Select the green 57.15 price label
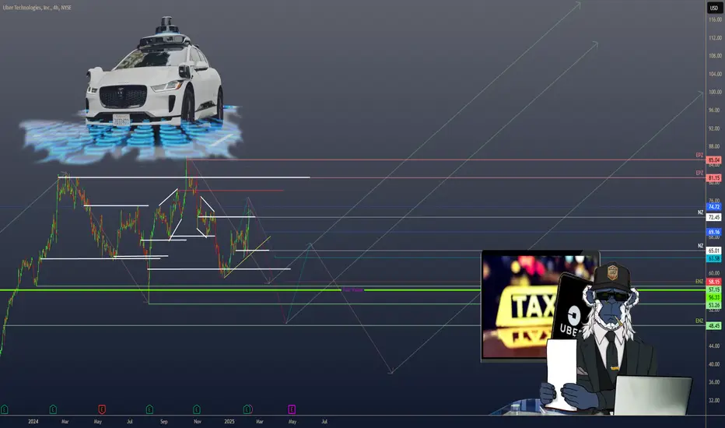This screenshot has height=428, width=725. click(x=714, y=289)
